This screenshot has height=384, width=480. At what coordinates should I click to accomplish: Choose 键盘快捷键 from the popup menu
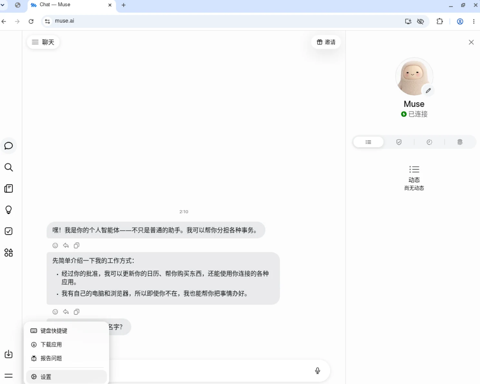coord(66,331)
